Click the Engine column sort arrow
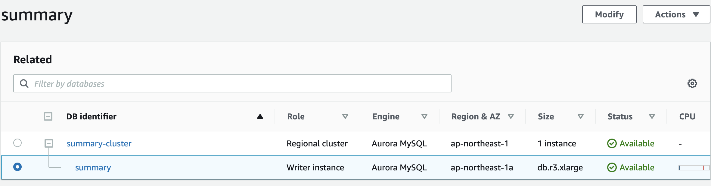 424,116
